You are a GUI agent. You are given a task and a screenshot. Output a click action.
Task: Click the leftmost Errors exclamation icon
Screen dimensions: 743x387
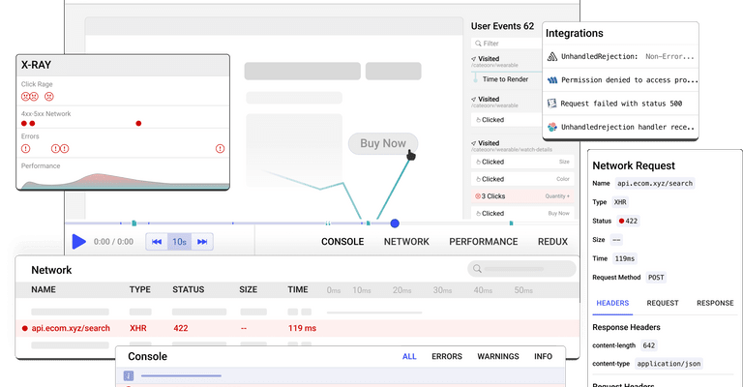pos(25,149)
